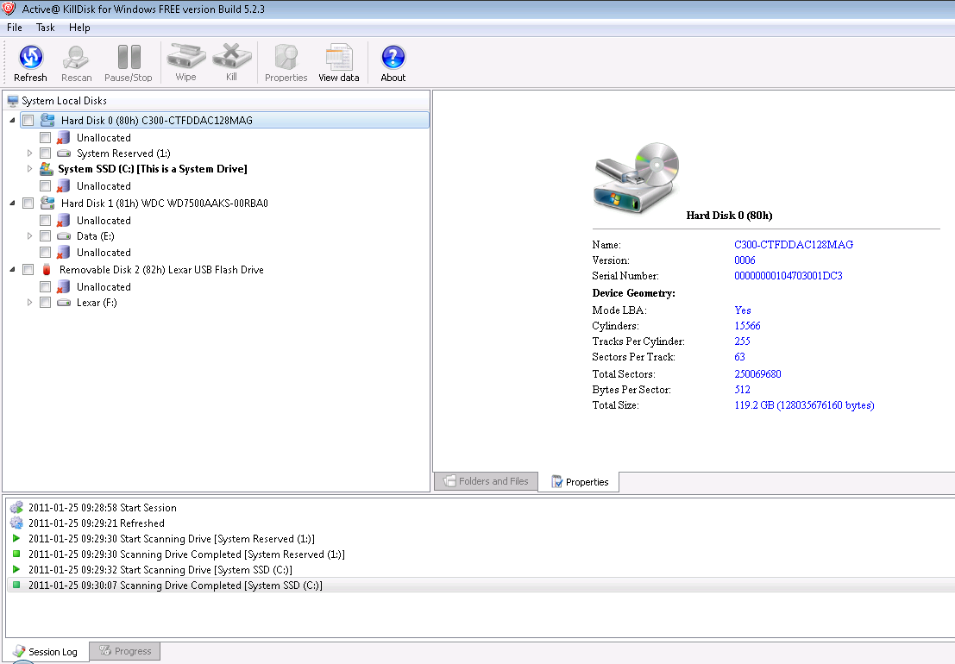The width and height of the screenshot is (955, 664).
Task: Select log entry Start Scanning Drive System Reserved
Action: pos(171,539)
